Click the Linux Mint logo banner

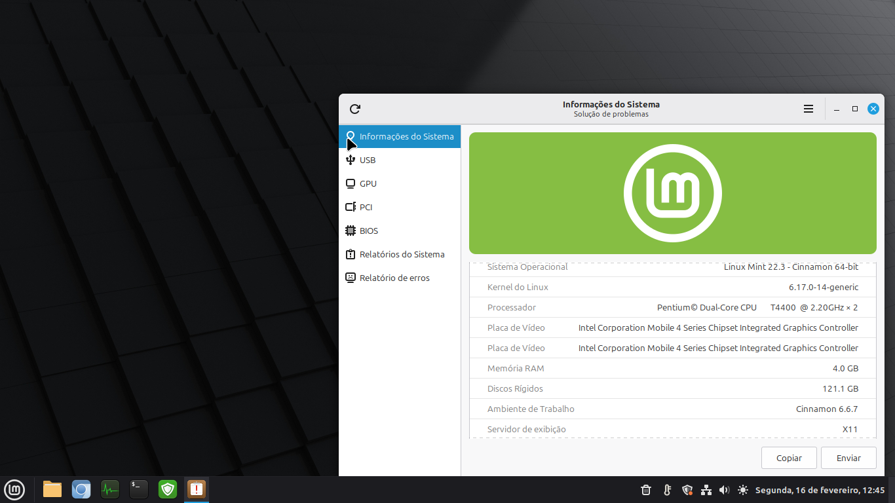pos(673,193)
